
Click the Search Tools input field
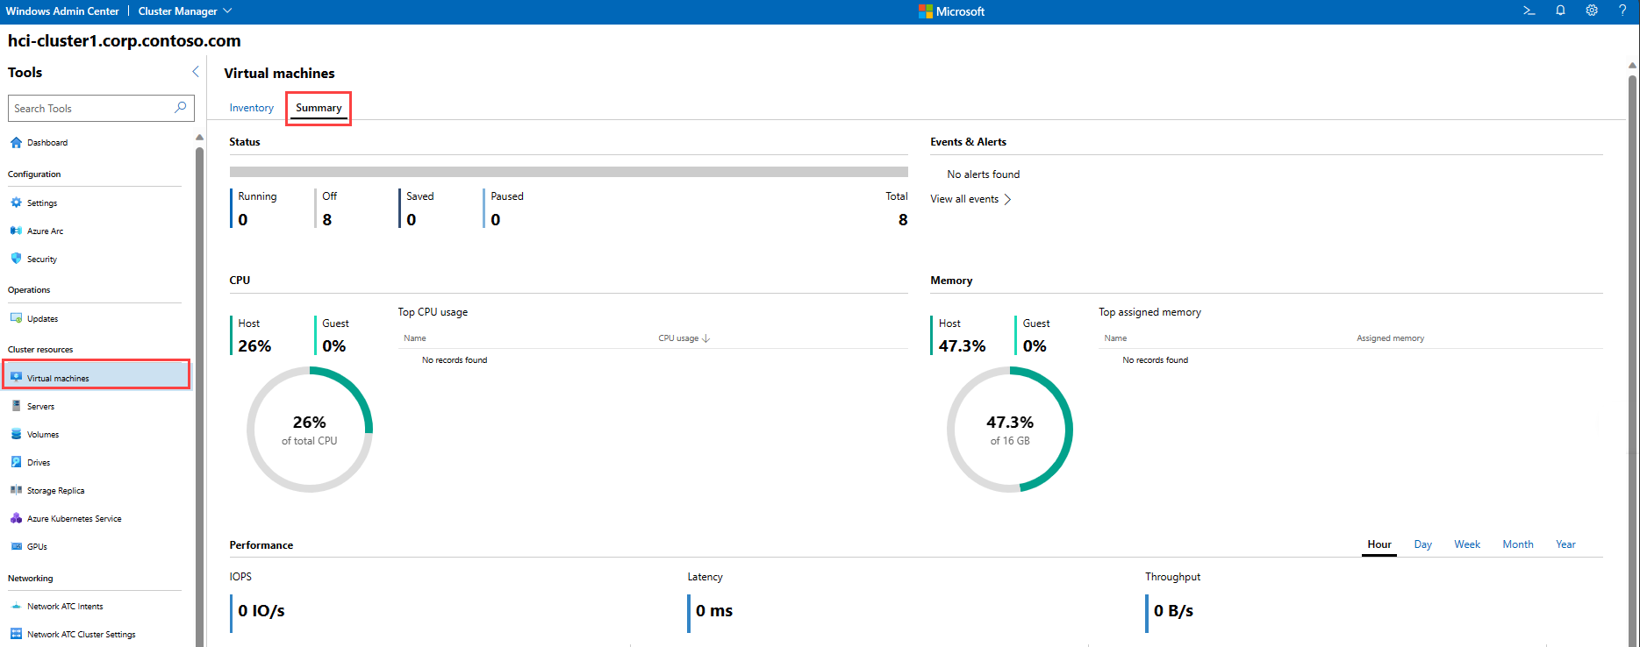coord(92,109)
